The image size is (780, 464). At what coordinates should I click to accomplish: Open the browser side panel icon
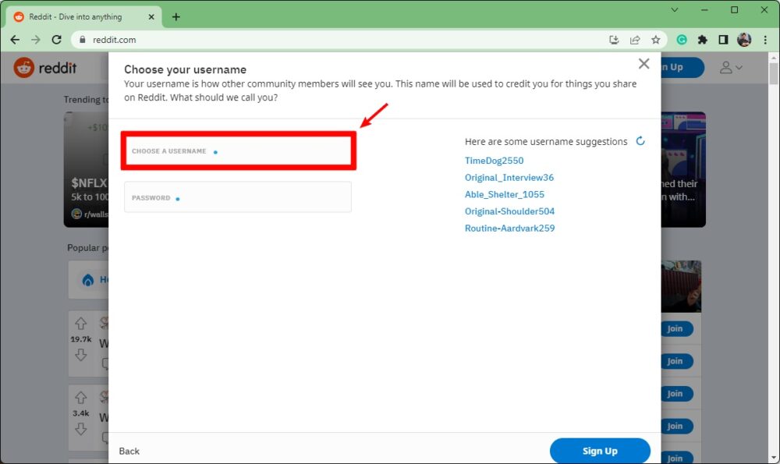[723, 39]
